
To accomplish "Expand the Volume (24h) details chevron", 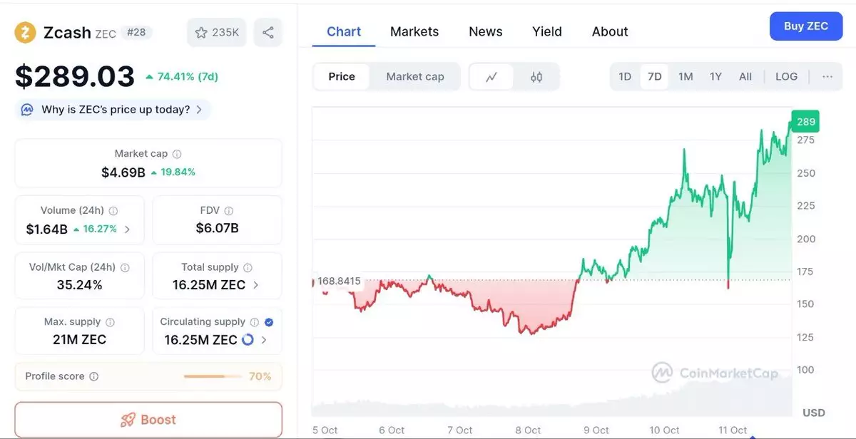I will click(128, 229).
